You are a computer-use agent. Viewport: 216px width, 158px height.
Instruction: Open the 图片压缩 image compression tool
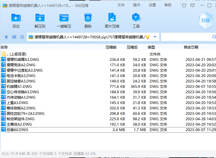coord(112,17)
